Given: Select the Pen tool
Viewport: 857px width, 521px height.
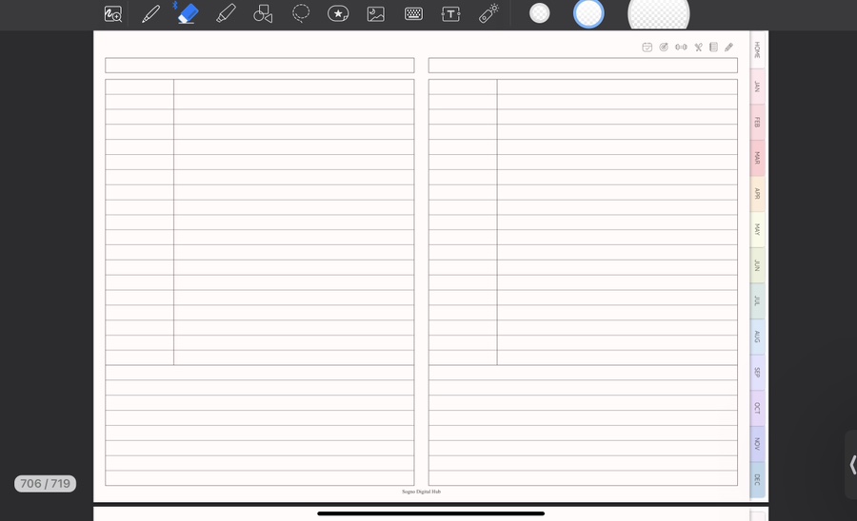Looking at the screenshot, I should click(150, 13).
